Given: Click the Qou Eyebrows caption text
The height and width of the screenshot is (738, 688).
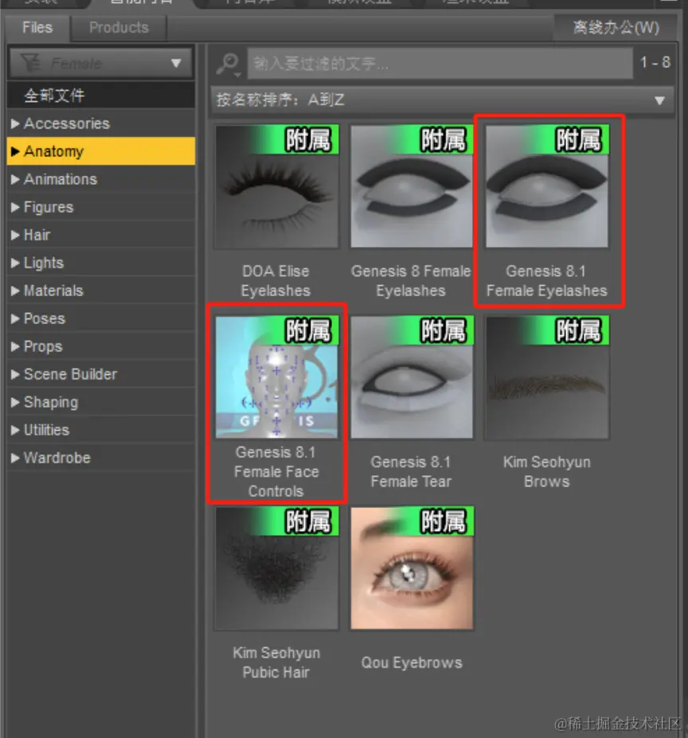Looking at the screenshot, I should (x=412, y=662).
